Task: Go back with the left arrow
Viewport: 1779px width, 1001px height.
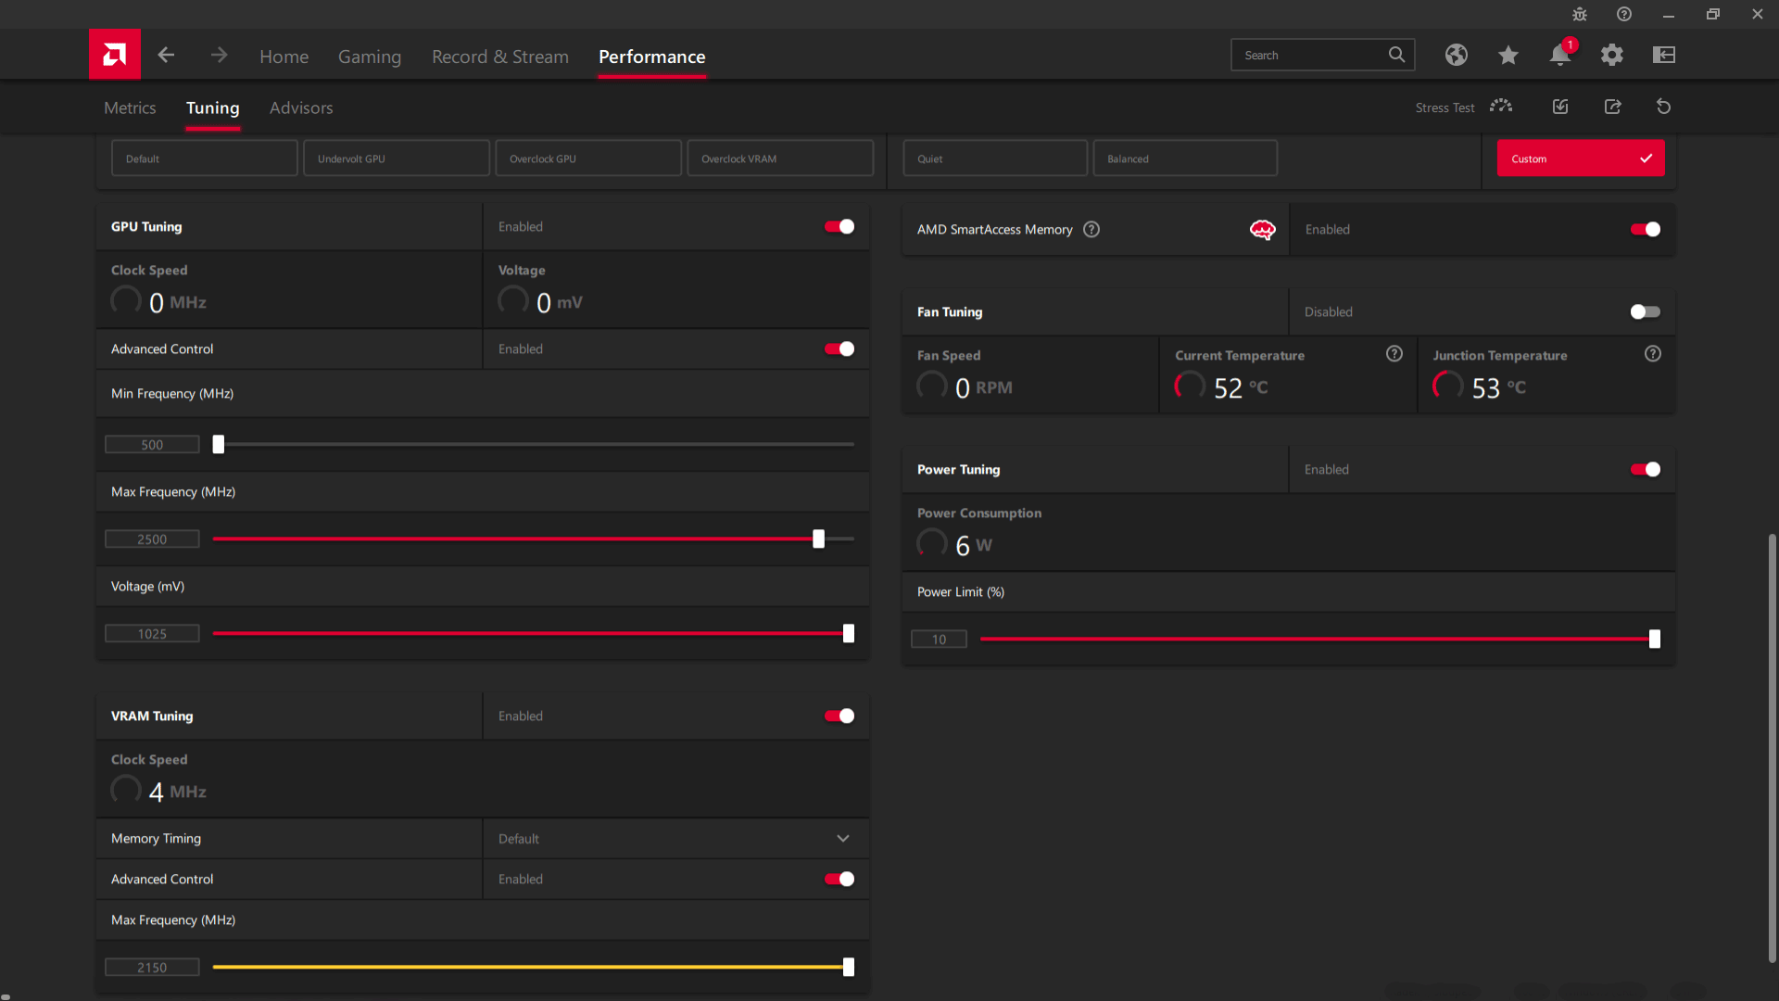Action: (166, 56)
